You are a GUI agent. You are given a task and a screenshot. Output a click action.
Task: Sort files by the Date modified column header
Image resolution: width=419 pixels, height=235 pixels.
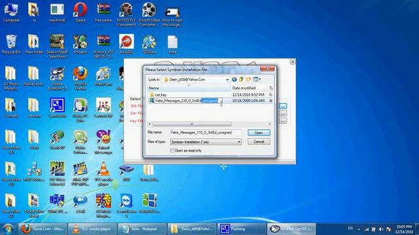click(x=249, y=88)
